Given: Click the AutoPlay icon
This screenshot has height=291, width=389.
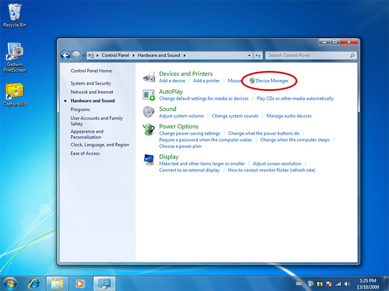Looking at the screenshot, I should point(149,95).
